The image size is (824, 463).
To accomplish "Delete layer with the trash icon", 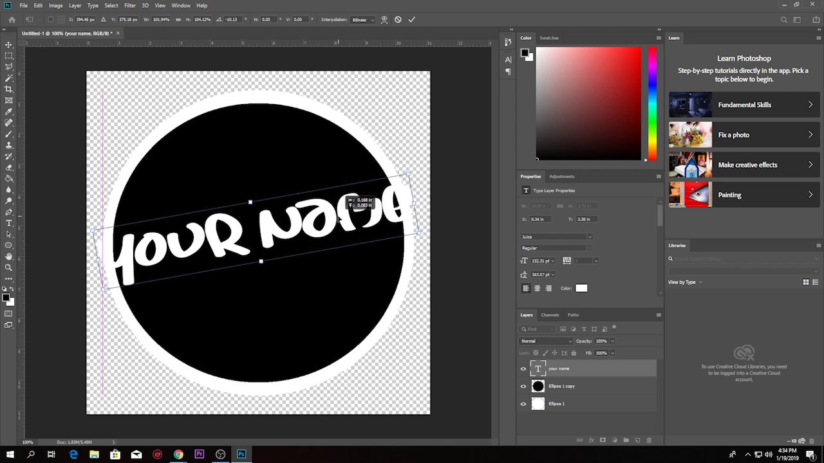I will coord(649,440).
